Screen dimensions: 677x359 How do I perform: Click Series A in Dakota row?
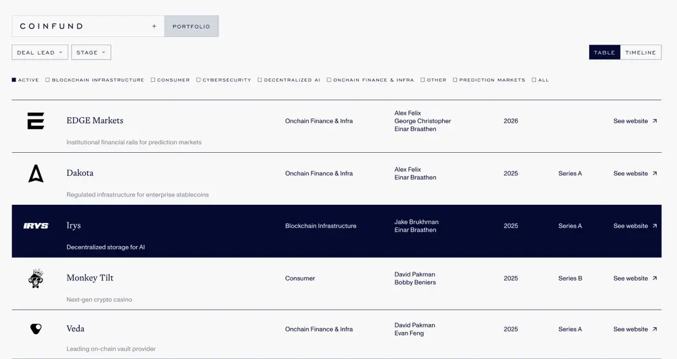click(x=570, y=173)
